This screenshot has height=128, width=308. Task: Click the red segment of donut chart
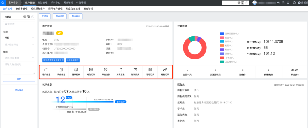pyautogui.click(x=195, y=57)
